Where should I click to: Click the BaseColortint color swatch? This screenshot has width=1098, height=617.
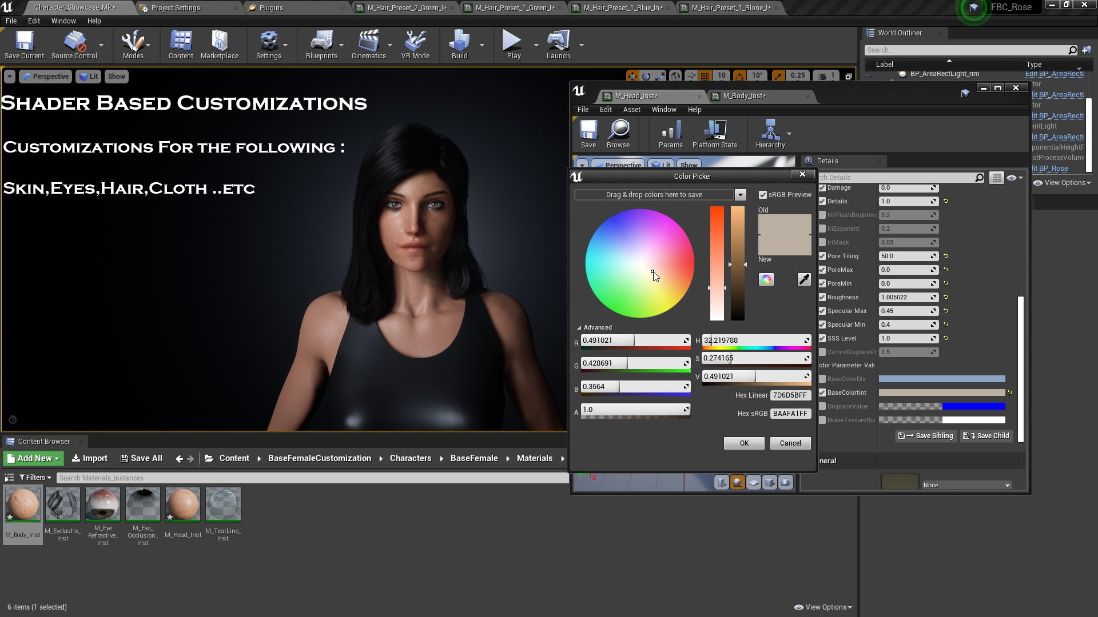[942, 392]
